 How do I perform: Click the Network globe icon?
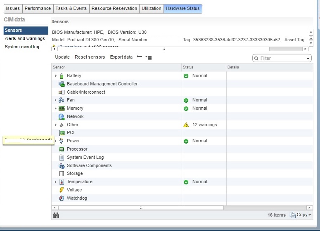[x=62, y=117]
